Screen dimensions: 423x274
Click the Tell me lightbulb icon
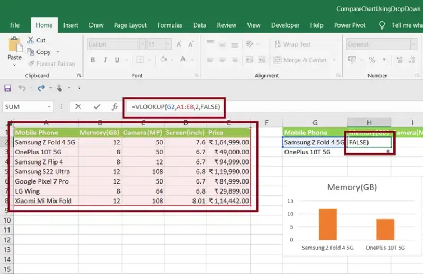pyautogui.click(x=382, y=25)
